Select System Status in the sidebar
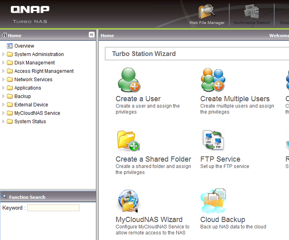289x240 pixels. tap(30, 122)
